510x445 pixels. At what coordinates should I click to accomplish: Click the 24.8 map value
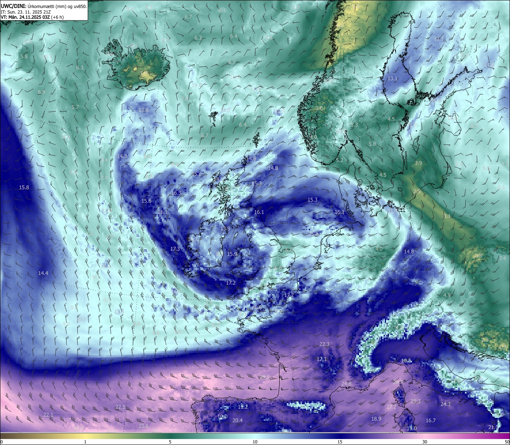click(x=346, y=384)
